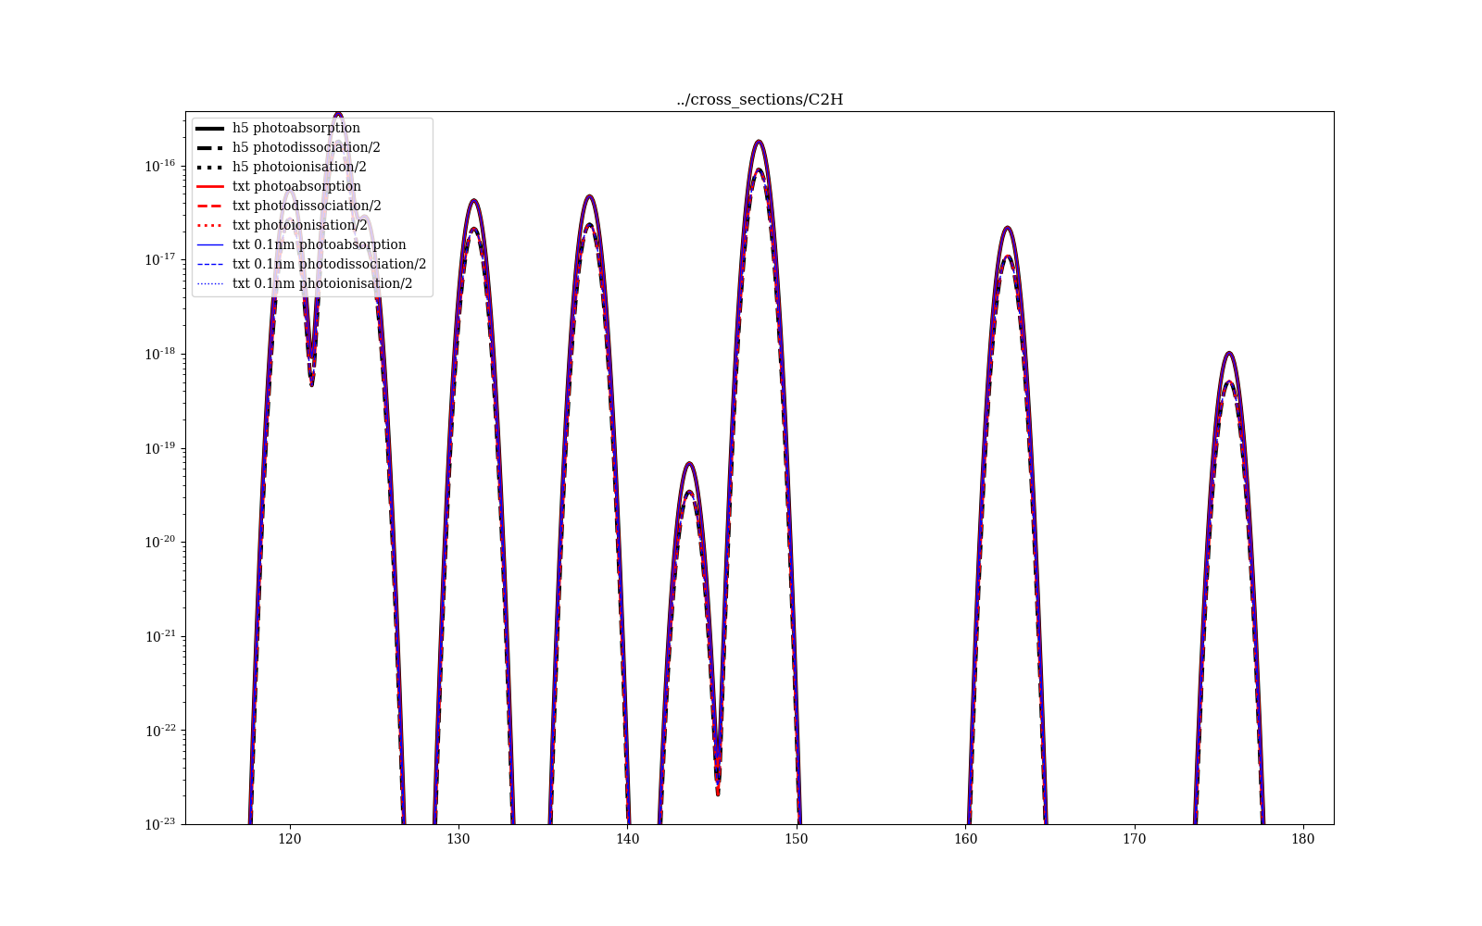Click x-axis tick label 150
The image size is (1482, 926).
tap(797, 839)
